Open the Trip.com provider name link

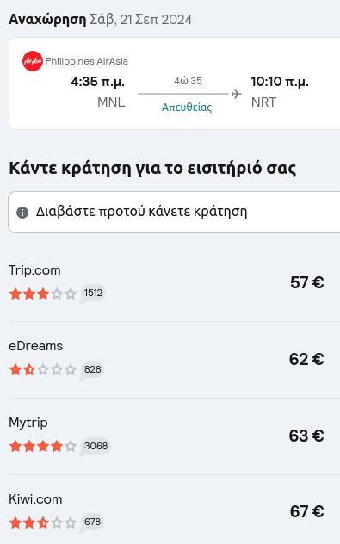[34, 270]
